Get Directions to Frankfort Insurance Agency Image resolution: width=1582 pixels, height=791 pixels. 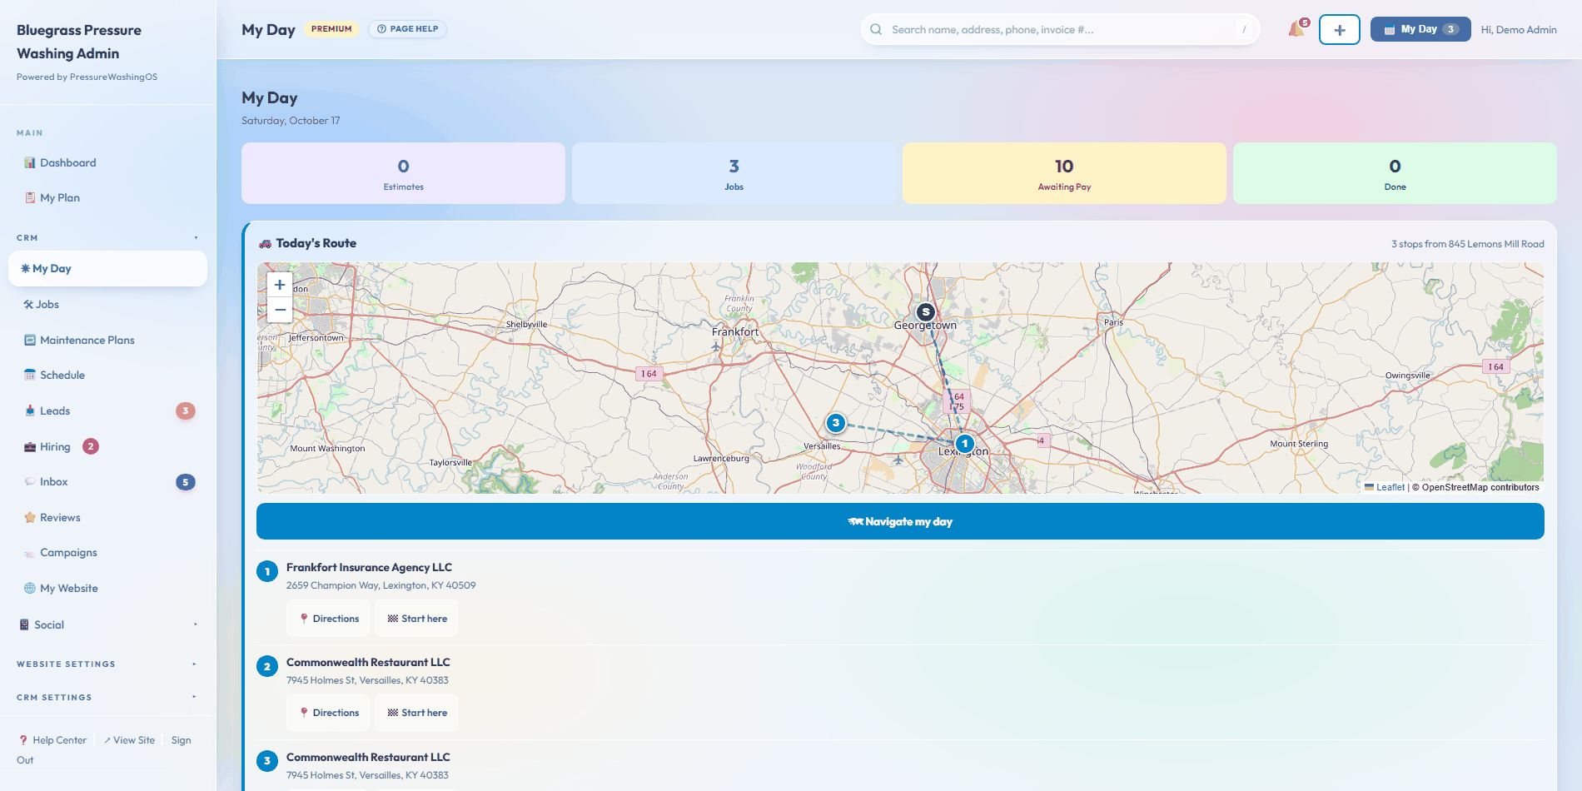[328, 619]
